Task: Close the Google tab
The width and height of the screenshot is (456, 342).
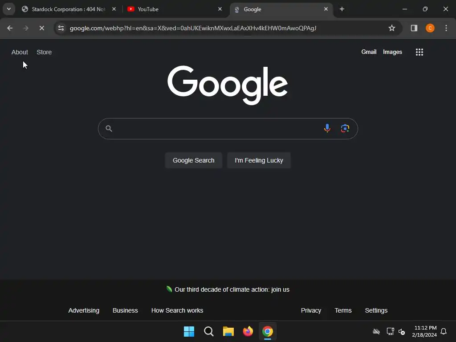Action: tap(326, 9)
